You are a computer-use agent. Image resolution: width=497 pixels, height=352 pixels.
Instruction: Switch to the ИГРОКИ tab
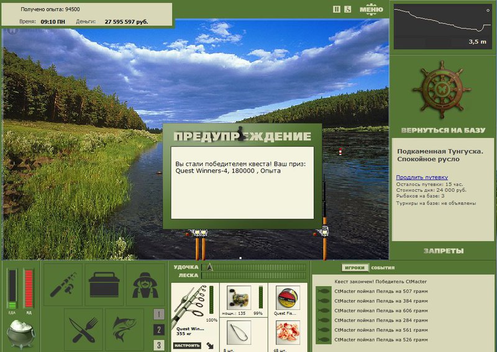click(x=355, y=268)
